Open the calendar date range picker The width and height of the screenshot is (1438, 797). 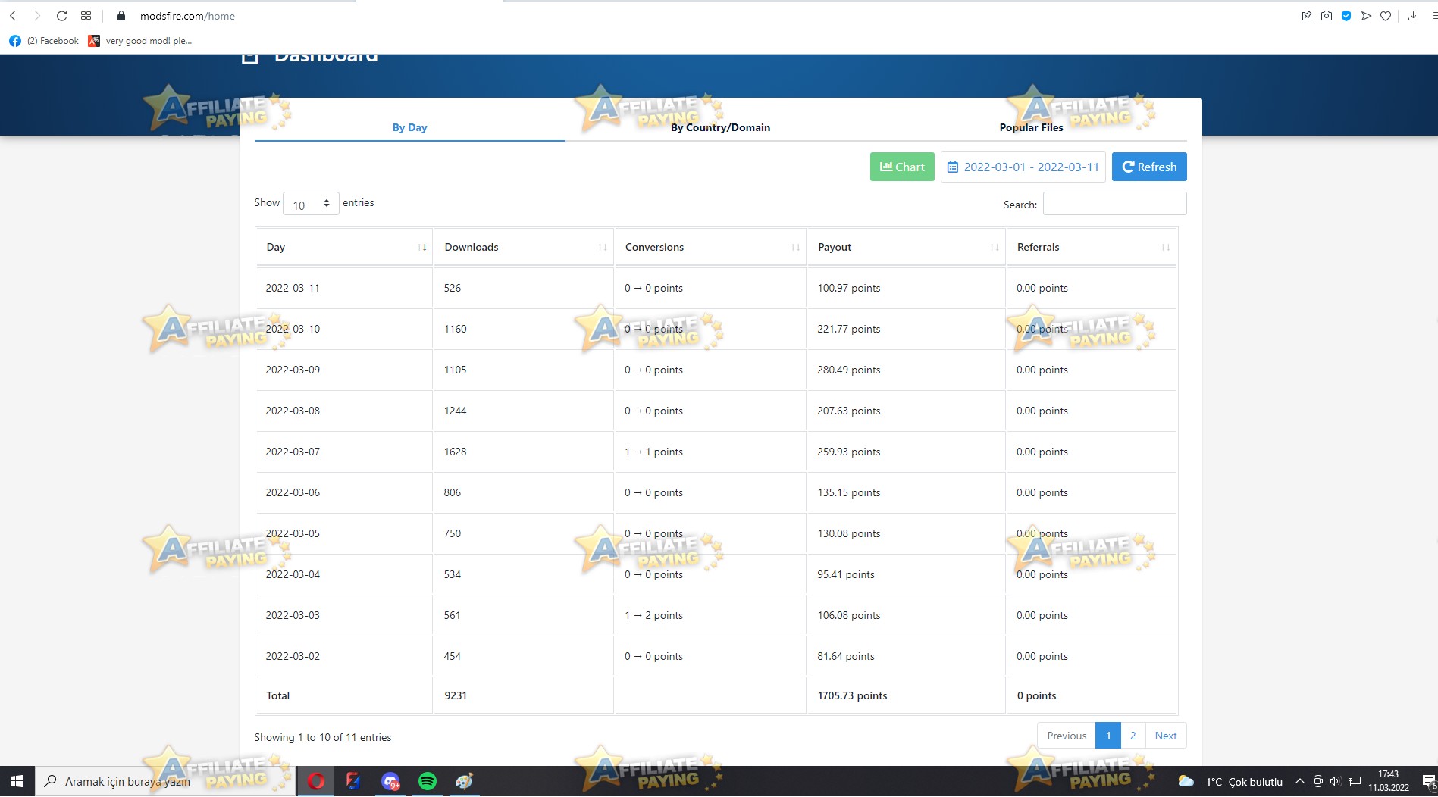pyautogui.click(x=1023, y=167)
